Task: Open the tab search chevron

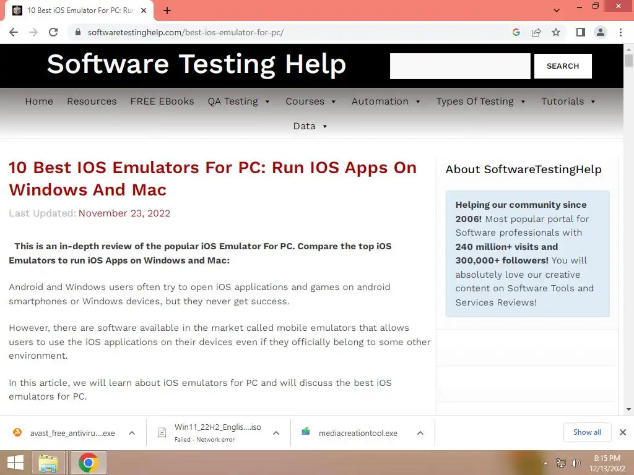Action: click(x=557, y=11)
